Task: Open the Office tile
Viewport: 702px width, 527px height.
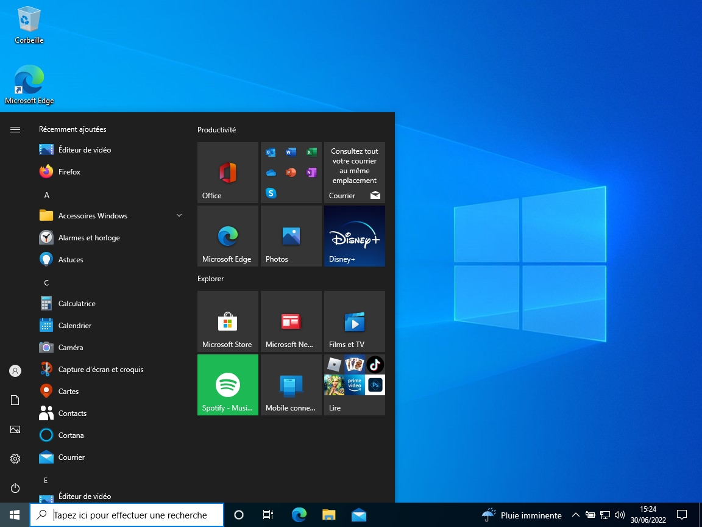Action: tap(228, 173)
